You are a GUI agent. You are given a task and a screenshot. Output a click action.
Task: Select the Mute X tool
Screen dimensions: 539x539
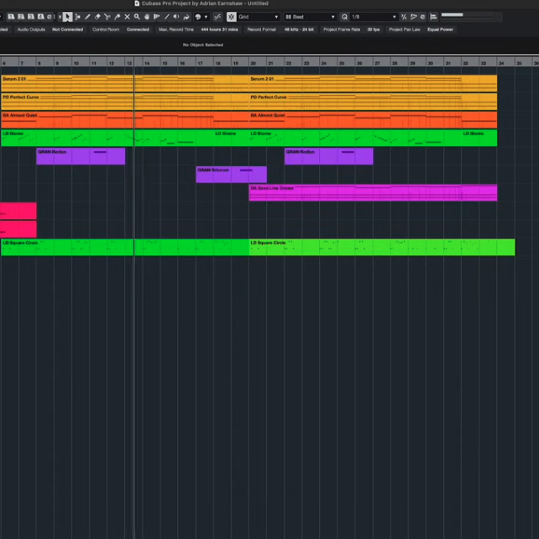click(127, 17)
